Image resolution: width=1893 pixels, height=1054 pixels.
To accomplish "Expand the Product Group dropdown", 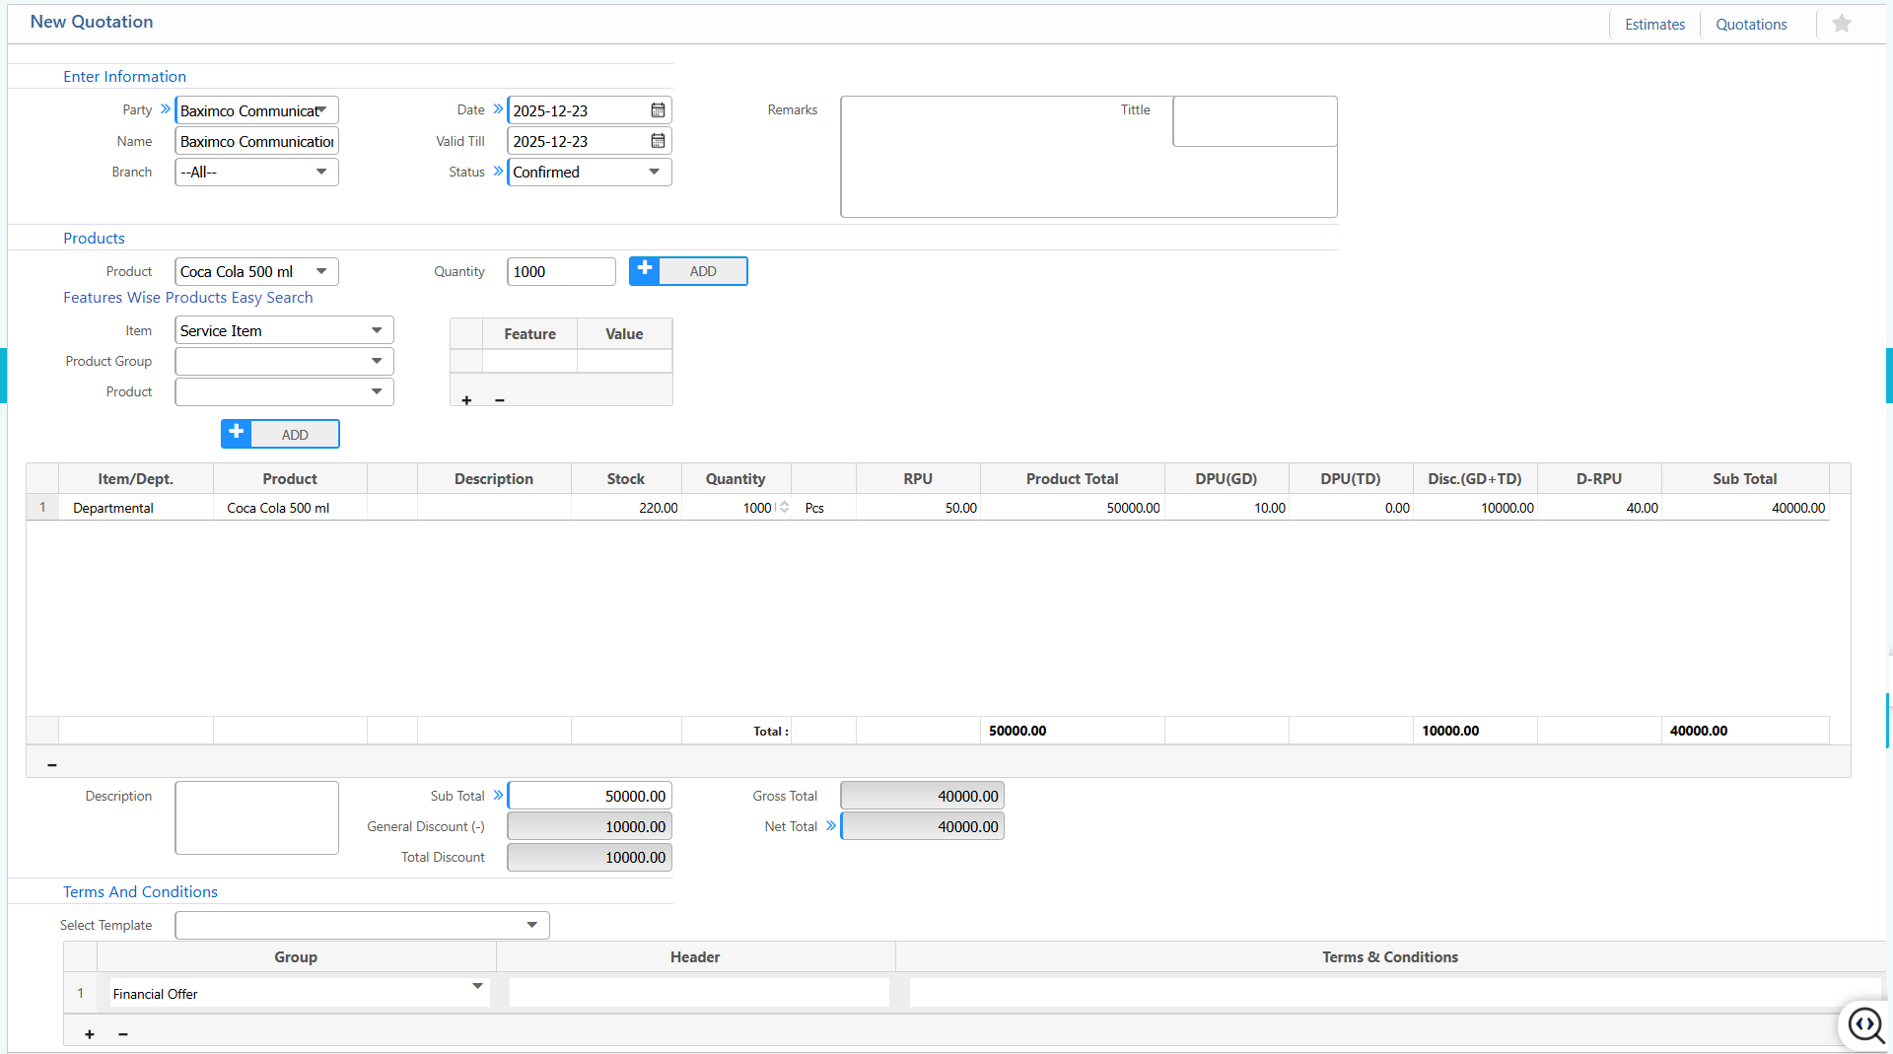I will [x=377, y=361].
